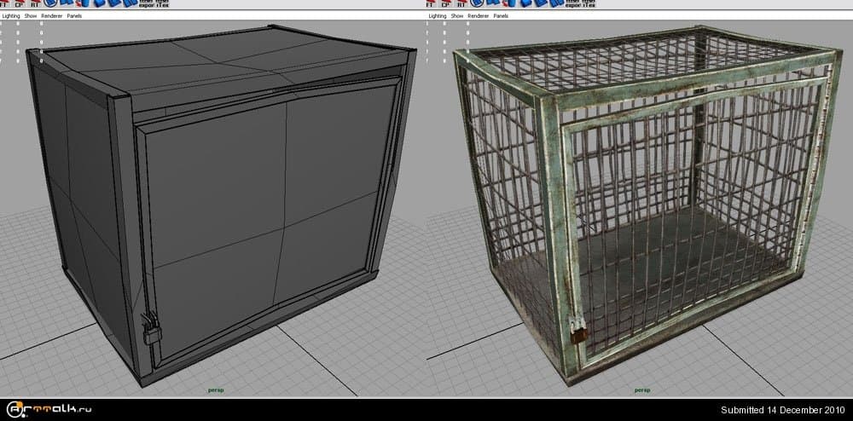Click the persp camera label in the textured viewport

tap(642, 390)
